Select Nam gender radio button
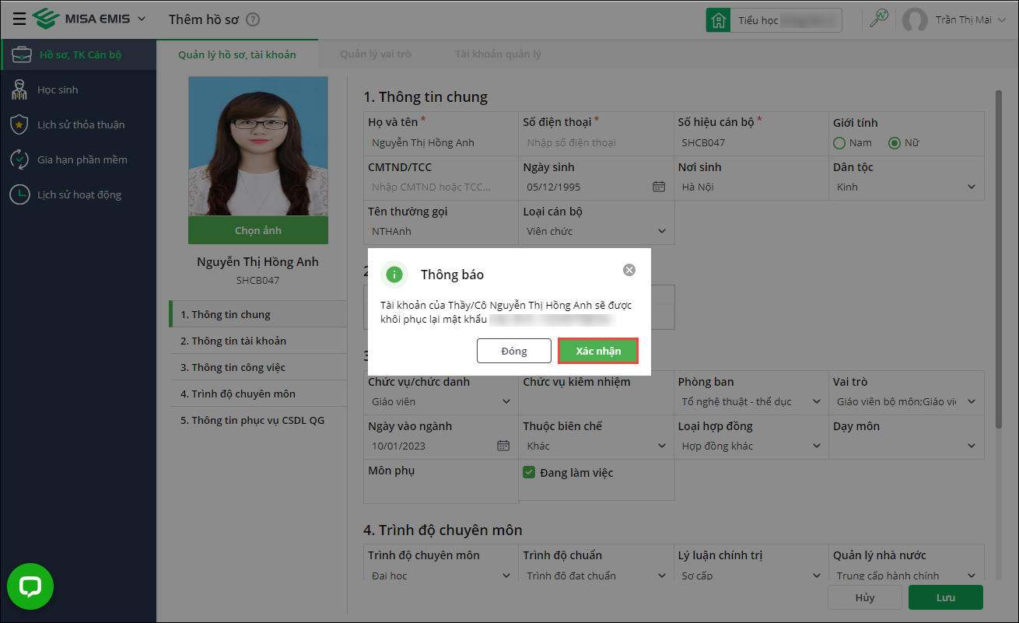This screenshot has width=1019, height=623. pyautogui.click(x=839, y=142)
